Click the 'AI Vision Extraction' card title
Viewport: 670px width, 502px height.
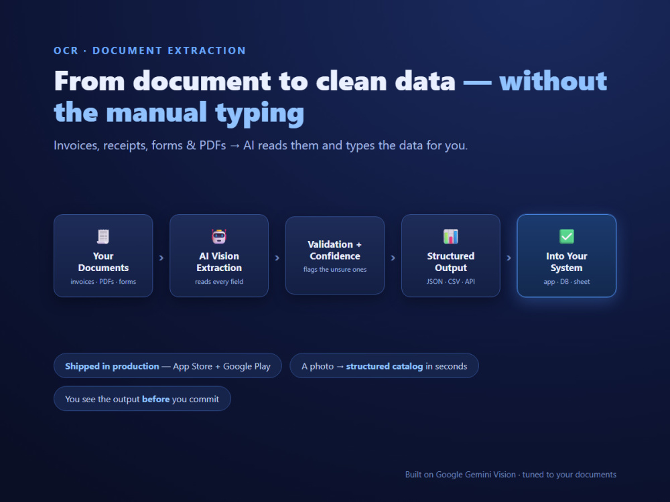(219, 262)
